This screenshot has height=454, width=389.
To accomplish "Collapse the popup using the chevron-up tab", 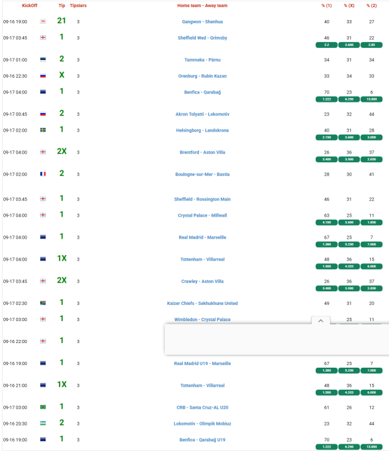I will 320,320.
